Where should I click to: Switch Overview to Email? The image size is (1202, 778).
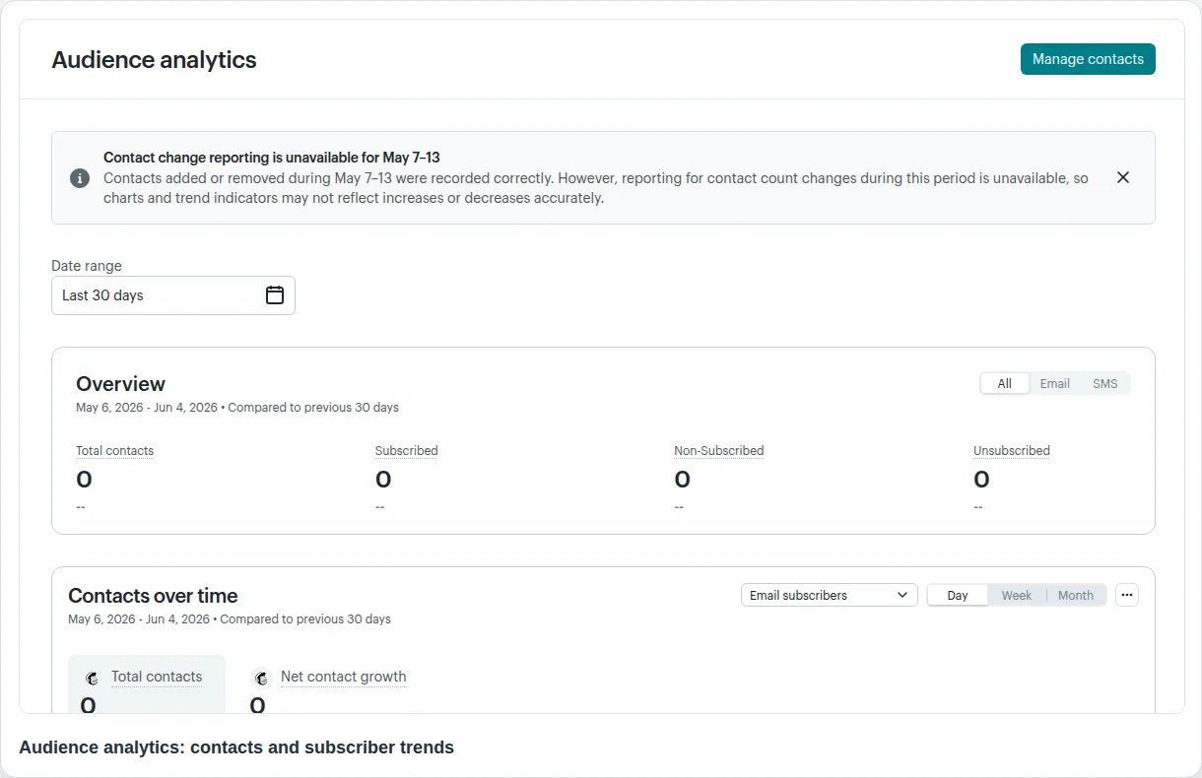pyautogui.click(x=1055, y=384)
